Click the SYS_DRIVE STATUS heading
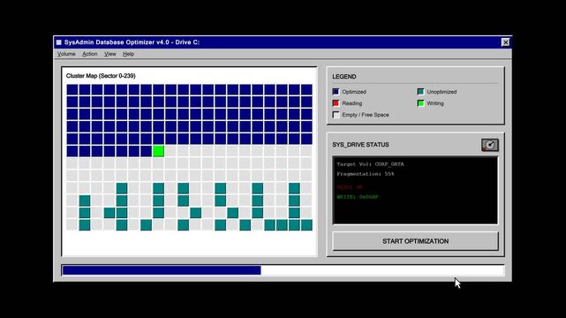Image resolution: width=566 pixels, height=318 pixels. pyautogui.click(x=360, y=145)
